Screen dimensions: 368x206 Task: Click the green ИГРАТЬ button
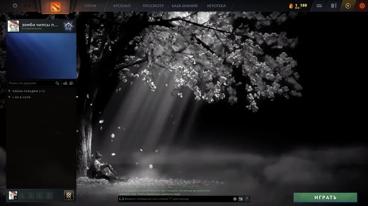[325, 197]
